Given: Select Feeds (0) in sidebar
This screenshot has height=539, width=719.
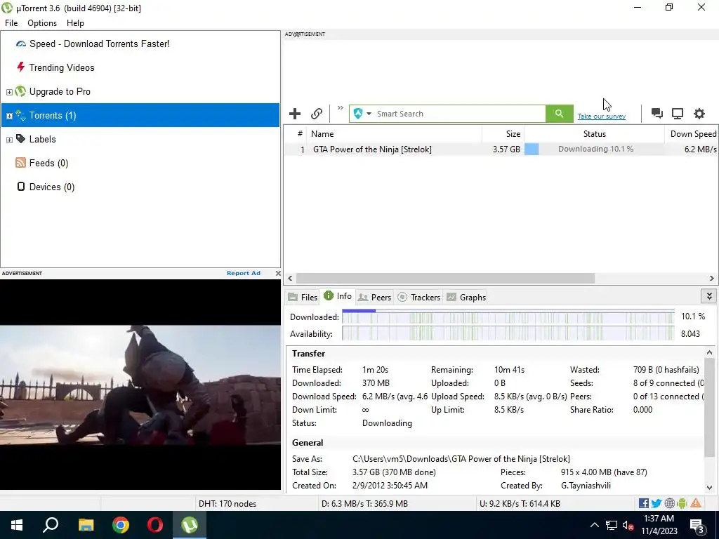Looking at the screenshot, I should point(48,163).
